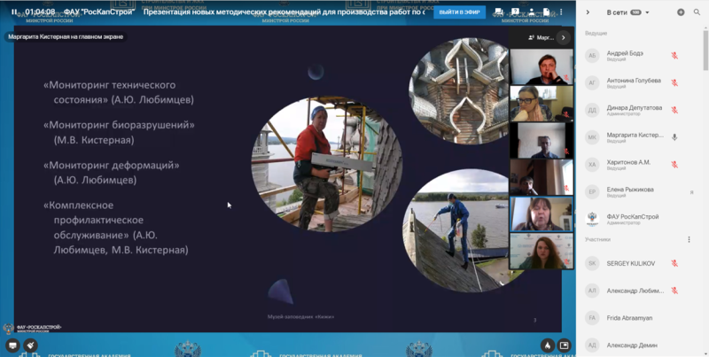Click the flame reaction icon near bottom-right
The width and height of the screenshot is (709, 357).
(x=547, y=345)
